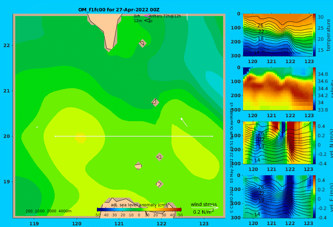Click the magenta drifter arrow in the legend
Screen dimensions: 333x227
[147, 16]
